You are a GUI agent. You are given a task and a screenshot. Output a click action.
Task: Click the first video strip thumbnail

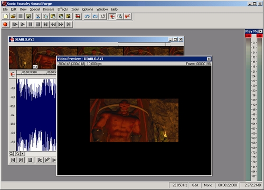[x=21, y=58]
